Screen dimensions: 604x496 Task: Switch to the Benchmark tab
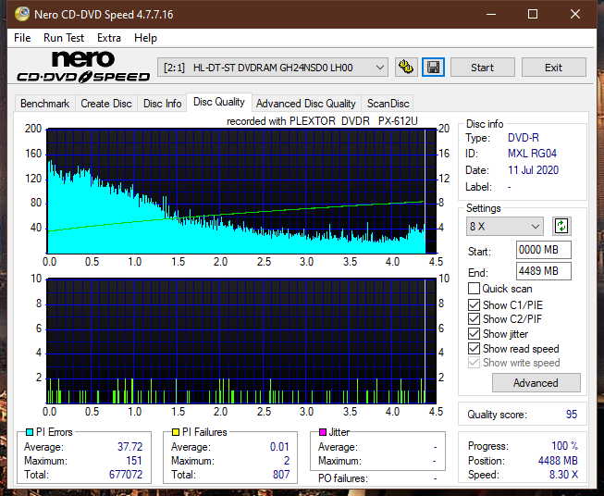[45, 104]
